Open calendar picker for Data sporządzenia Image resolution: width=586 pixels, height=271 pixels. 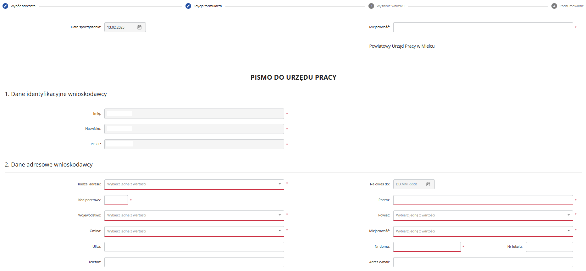pyautogui.click(x=139, y=27)
